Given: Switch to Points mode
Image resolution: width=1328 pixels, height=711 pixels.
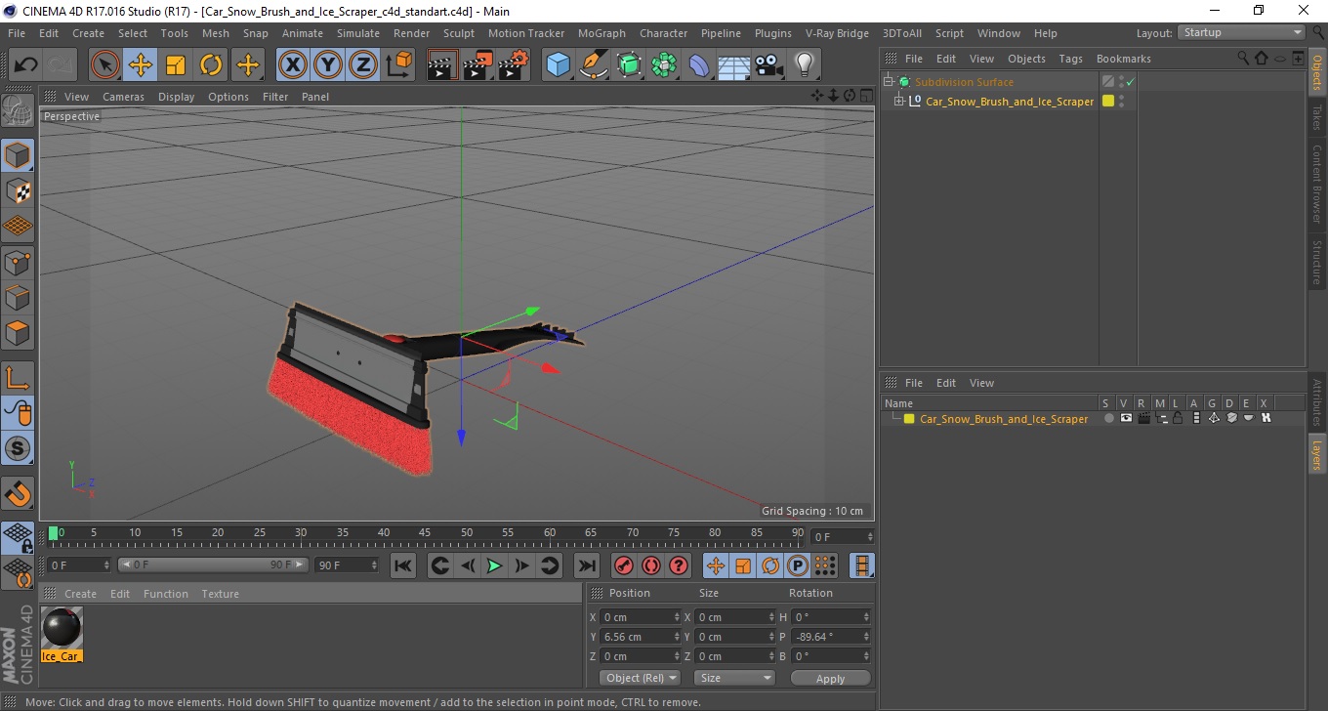Looking at the screenshot, I should (x=18, y=262).
